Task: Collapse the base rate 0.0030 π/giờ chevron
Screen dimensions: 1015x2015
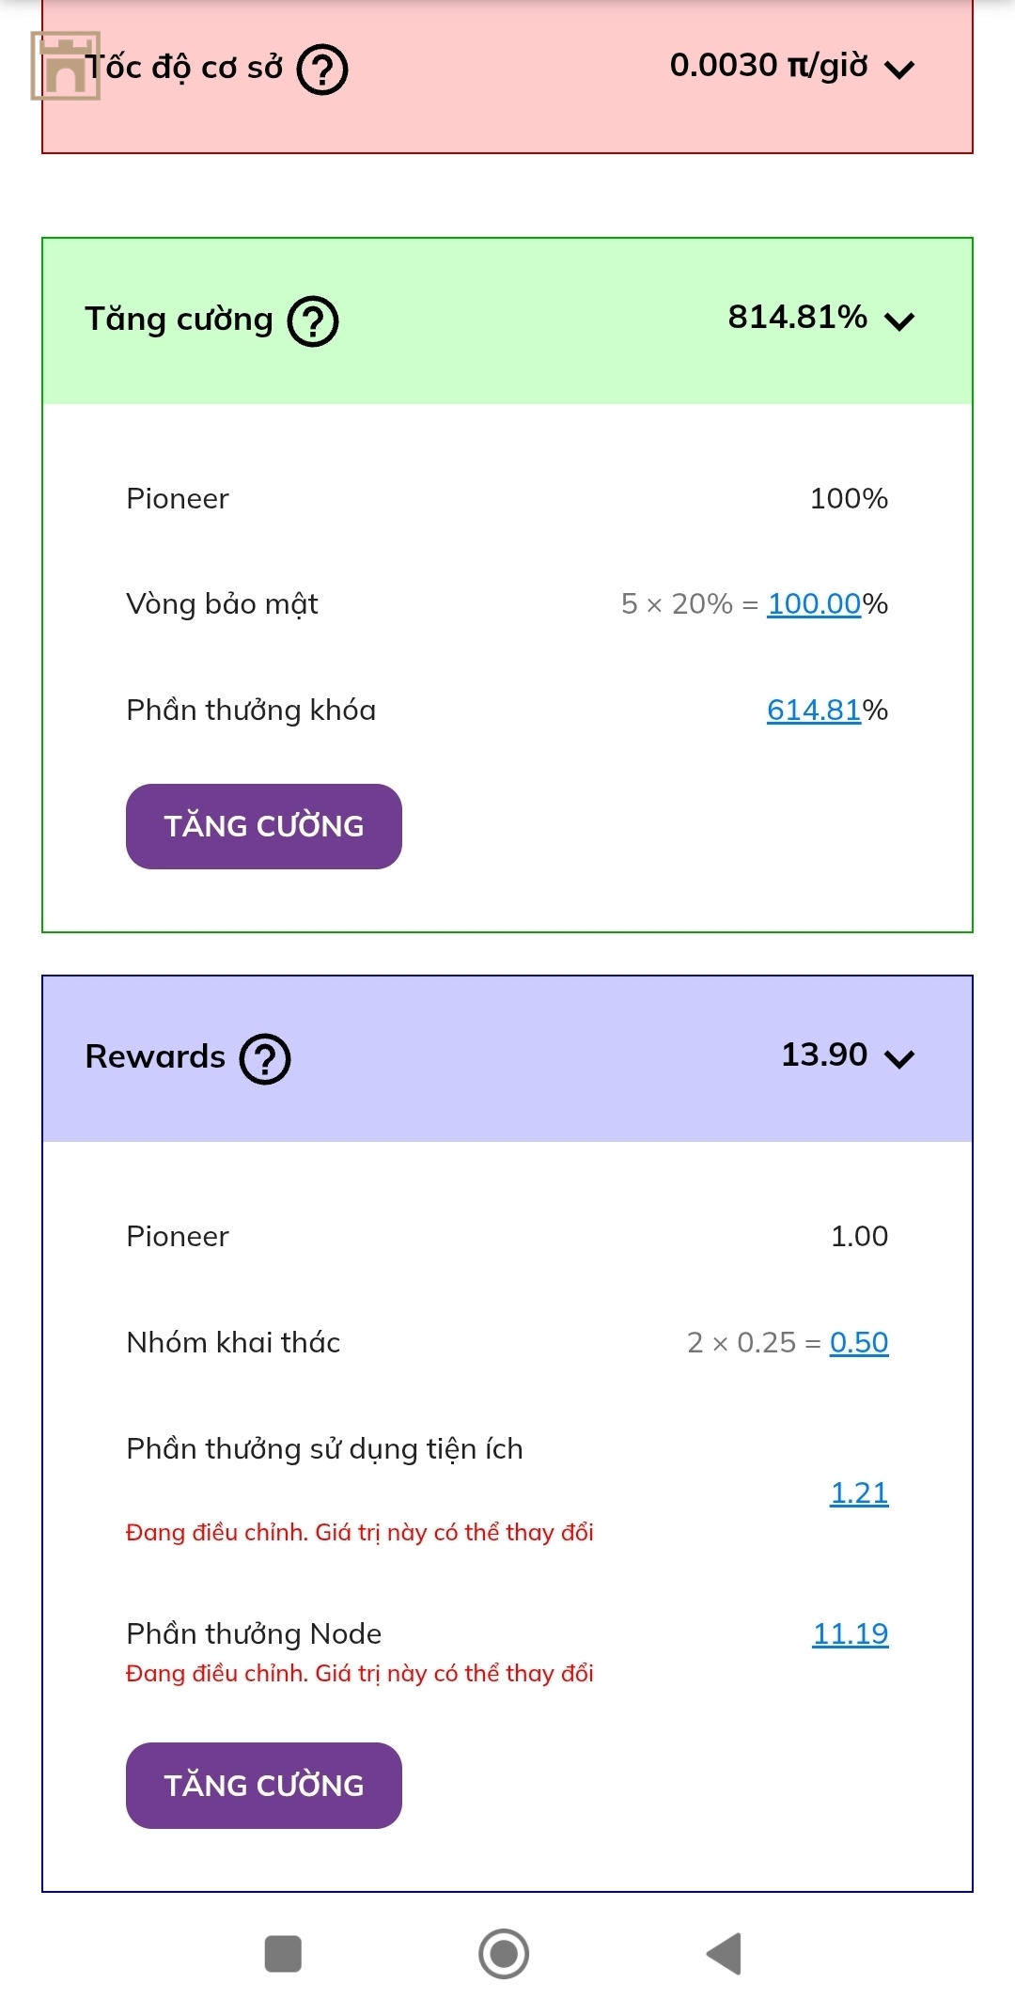Action: 899,70
